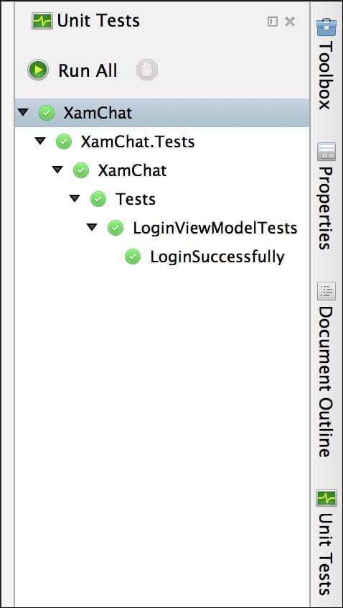Open the Toolbox sidebar icon

point(326,27)
